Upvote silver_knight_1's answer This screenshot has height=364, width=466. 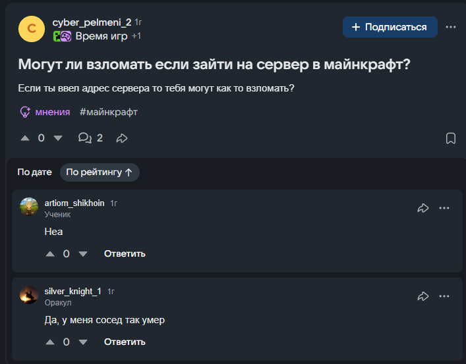click(x=50, y=342)
